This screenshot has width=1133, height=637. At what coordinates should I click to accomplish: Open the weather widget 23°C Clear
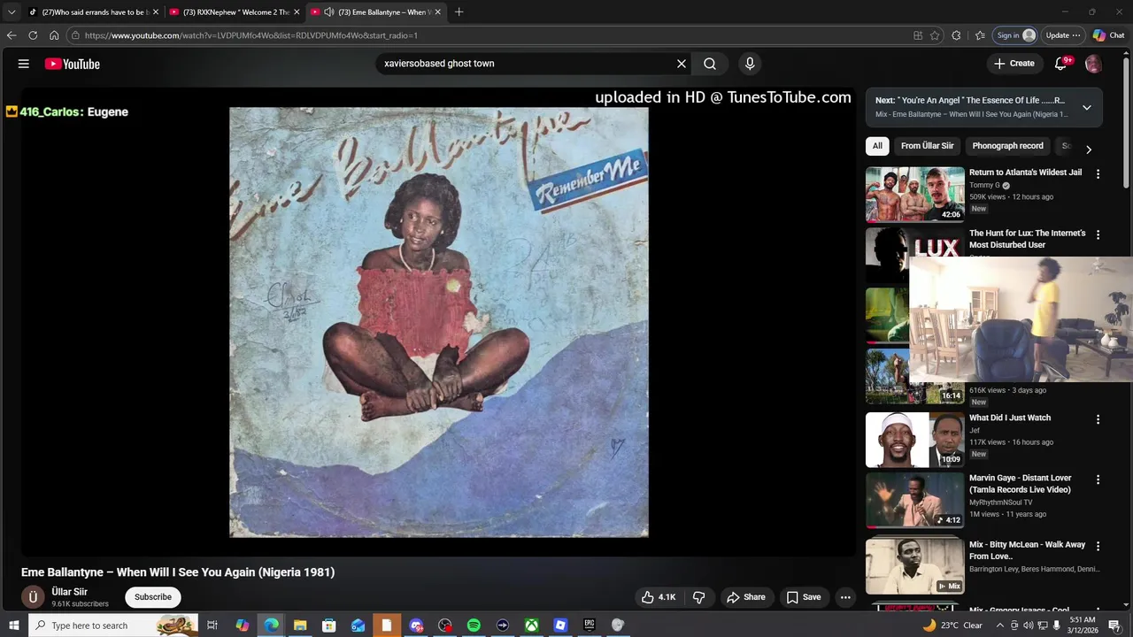[952, 625]
